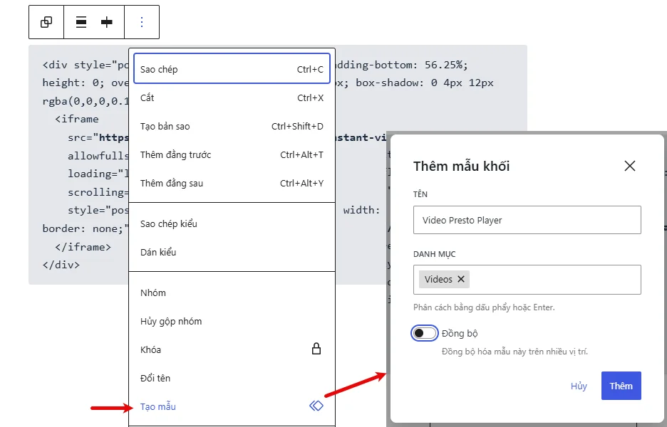Click the move up/down block icon
This screenshot has height=427, width=667.
[107, 22]
